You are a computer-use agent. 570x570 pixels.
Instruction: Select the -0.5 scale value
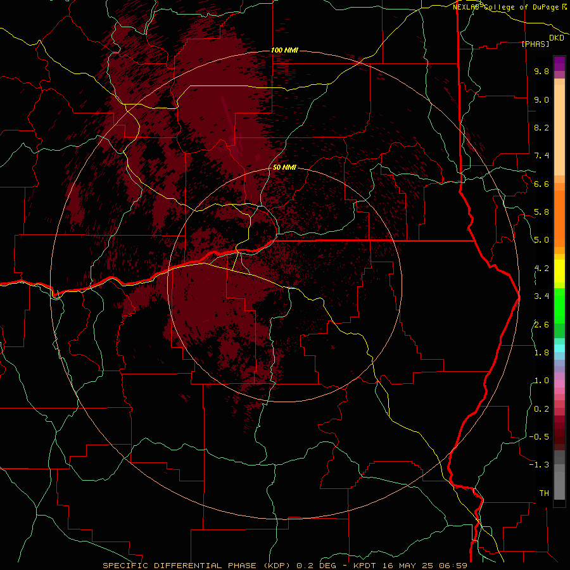(539, 437)
